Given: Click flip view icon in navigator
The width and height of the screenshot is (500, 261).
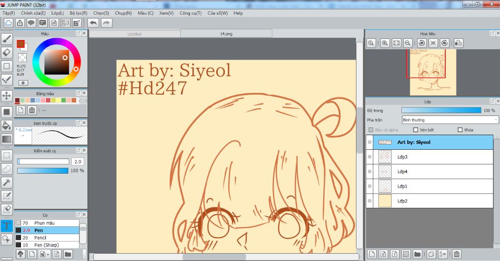Looking at the screenshot, I should [458, 43].
